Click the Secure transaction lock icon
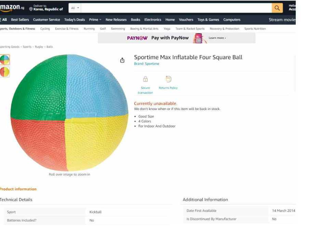This screenshot has width=317, height=226. point(145,79)
